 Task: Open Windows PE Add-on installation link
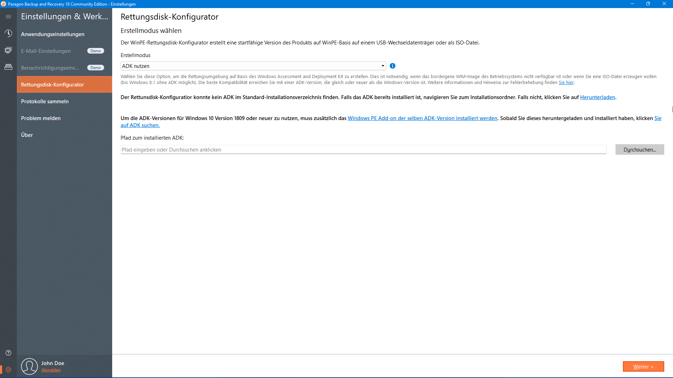point(422,118)
